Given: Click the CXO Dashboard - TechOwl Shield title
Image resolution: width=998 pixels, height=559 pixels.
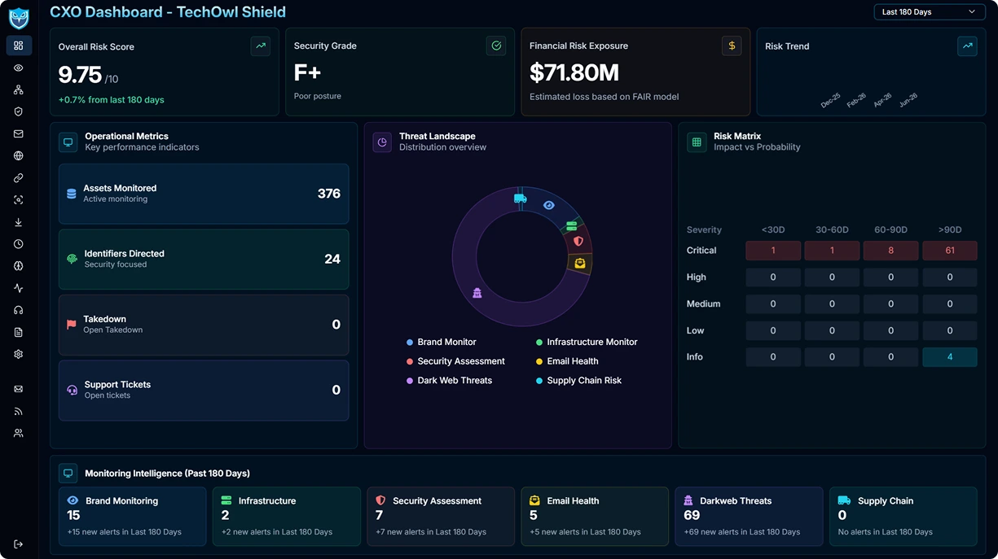Looking at the screenshot, I should tap(168, 12).
